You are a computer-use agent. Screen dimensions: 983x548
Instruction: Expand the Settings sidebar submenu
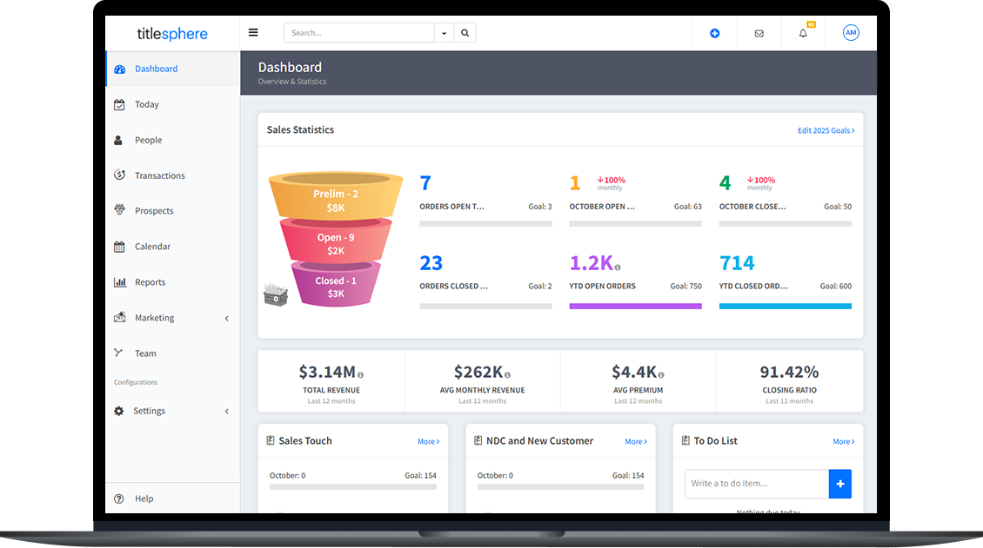tap(227, 412)
